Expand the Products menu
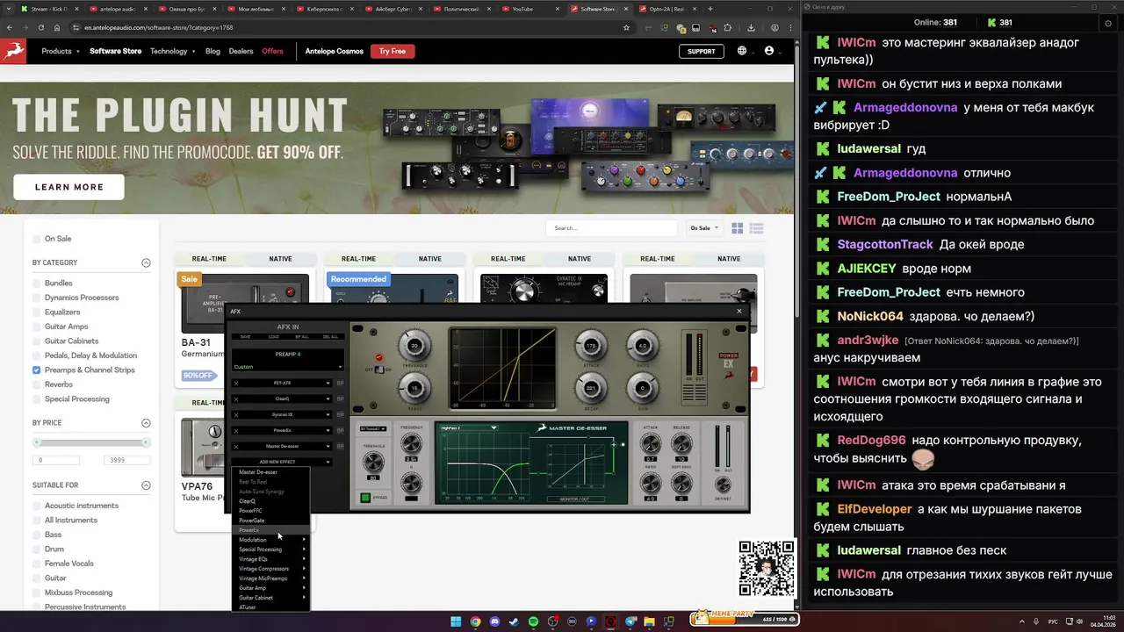Image resolution: width=1124 pixels, height=632 pixels. tap(61, 51)
